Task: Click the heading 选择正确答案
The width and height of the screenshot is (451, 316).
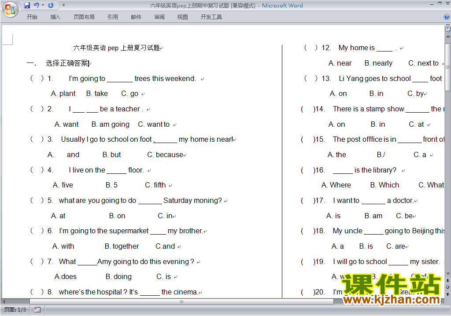Action: pos(67,63)
